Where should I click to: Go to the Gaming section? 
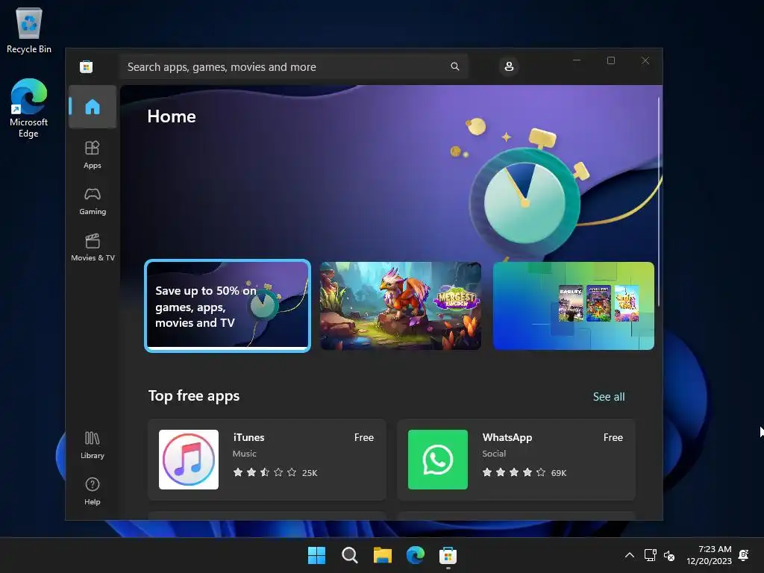click(92, 201)
